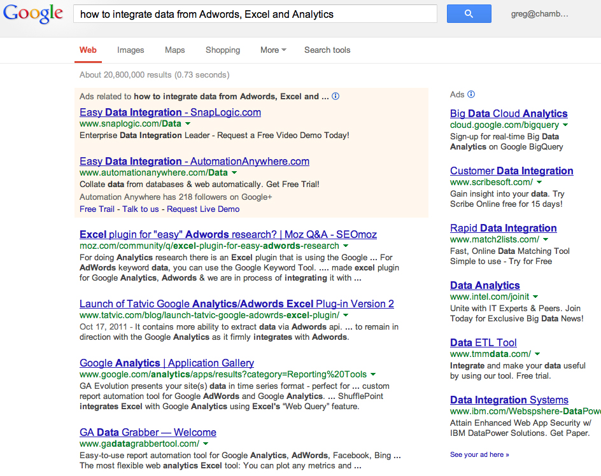Expand arrow next to www.snaplogic.com/Data
The width and height of the screenshot is (601, 476).
(x=188, y=124)
